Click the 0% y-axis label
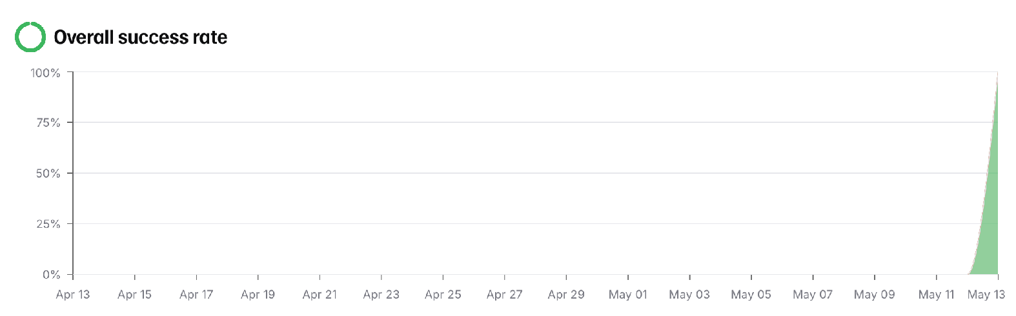The width and height of the screenshot is (1016, 316). pyautogui.click(x=51, y=275)
